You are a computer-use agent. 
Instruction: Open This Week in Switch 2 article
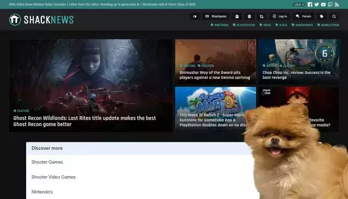pyautogui.click(x=212, y=120)
